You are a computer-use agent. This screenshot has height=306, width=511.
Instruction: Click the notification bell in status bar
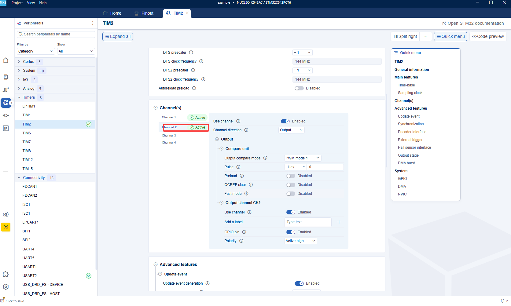(502, 301)
